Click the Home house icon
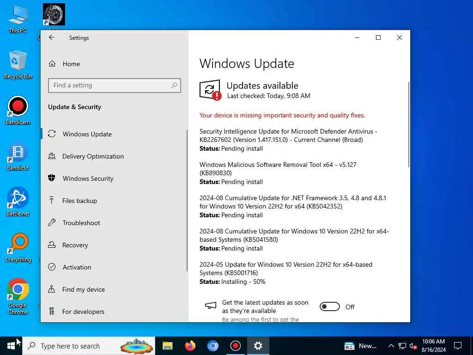The image size is (473, 355). click(x=52, y=64)
